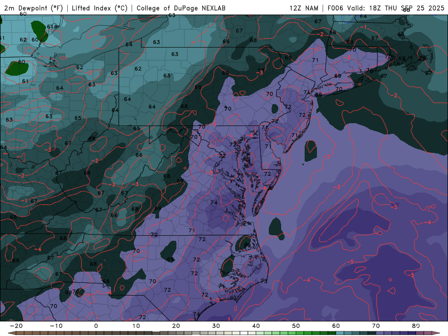The image size is (448, 336).
Task: Click the 40 label on the color scale
Action: coord(256,326)
